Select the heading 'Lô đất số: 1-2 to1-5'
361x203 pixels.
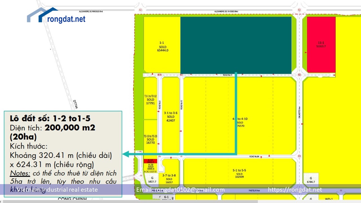[50, 118]
